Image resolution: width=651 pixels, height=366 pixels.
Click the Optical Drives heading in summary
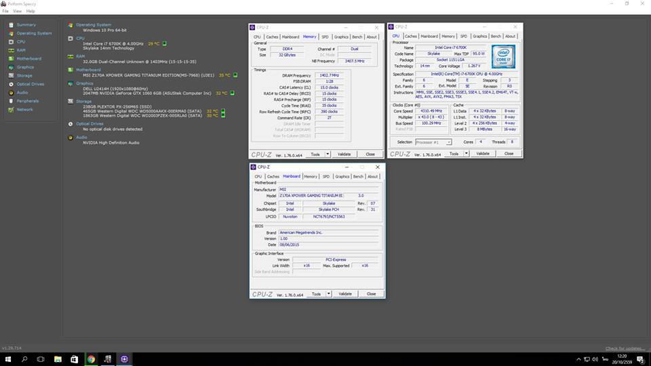90,123
